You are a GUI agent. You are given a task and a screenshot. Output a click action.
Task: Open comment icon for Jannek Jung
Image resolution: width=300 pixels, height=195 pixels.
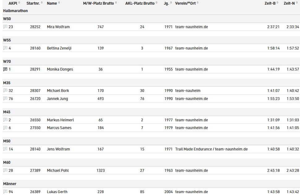click(5, 98)
